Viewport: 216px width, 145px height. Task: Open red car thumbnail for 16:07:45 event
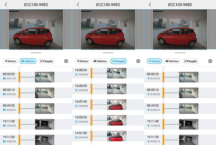coord(117,105)
